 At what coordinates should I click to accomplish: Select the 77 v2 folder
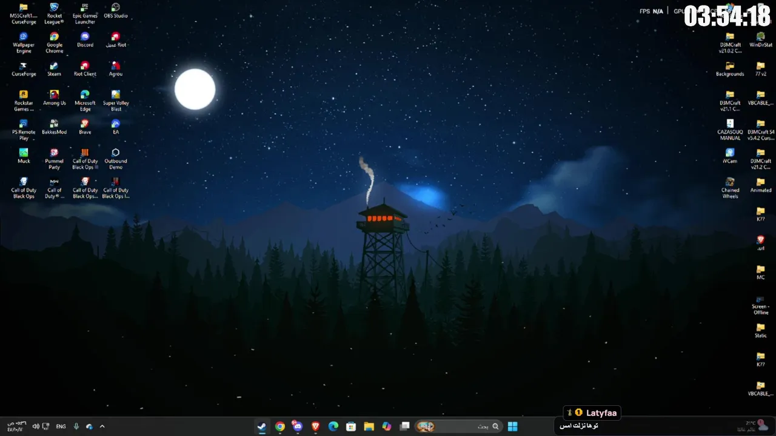pyautogui.click(x=760, y=70)
